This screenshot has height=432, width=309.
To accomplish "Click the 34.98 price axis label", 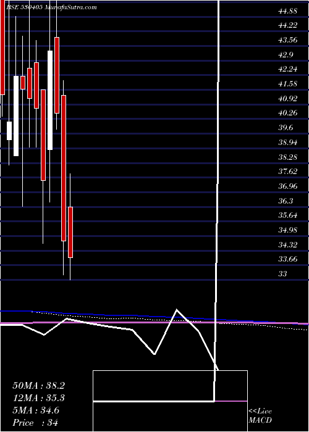I will coord(288,230).
